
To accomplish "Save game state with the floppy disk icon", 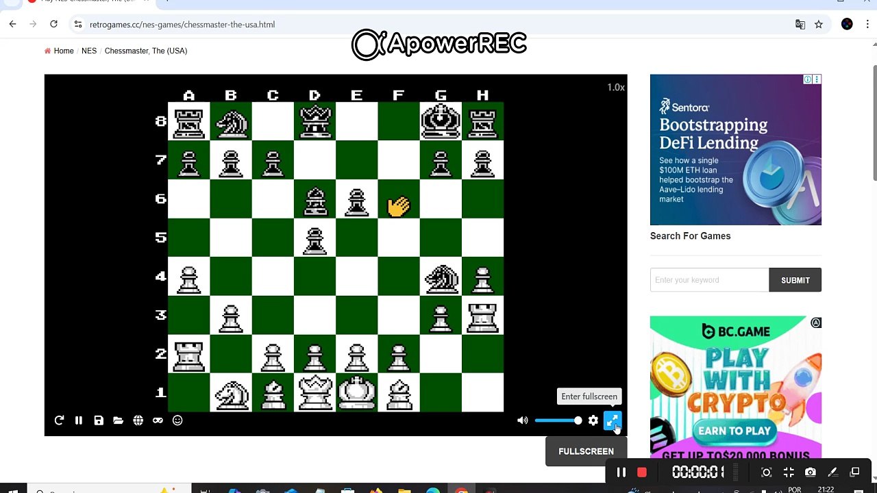I will coord(99,420).
